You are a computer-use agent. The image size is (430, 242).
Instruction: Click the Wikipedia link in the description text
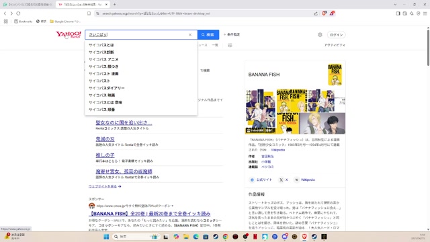coord(277,150)
